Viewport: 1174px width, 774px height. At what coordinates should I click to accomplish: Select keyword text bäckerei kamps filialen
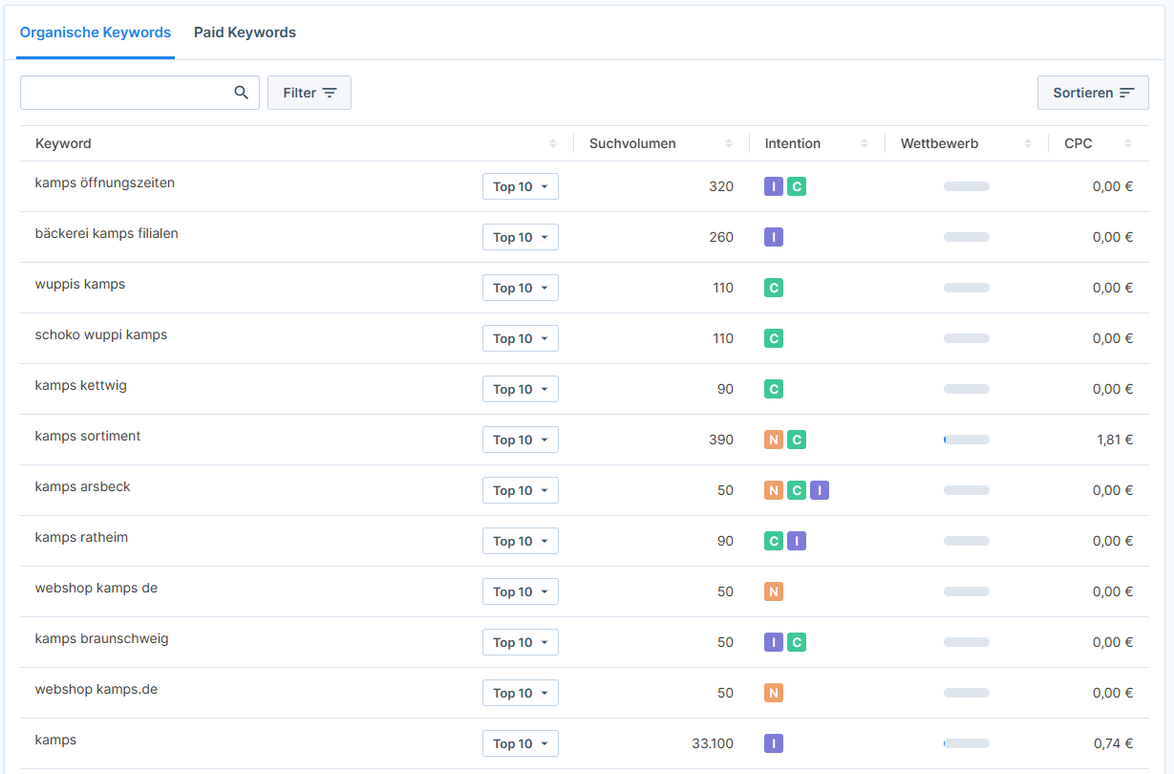(107, 233)
